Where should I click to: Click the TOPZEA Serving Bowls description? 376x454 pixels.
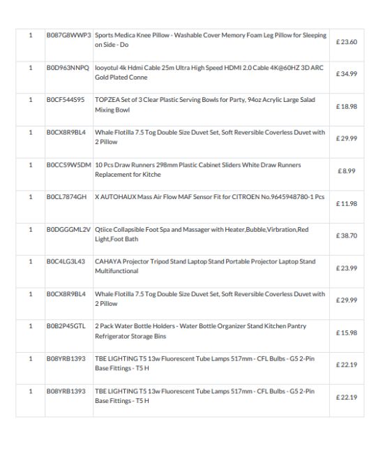[x=205, y=105]
